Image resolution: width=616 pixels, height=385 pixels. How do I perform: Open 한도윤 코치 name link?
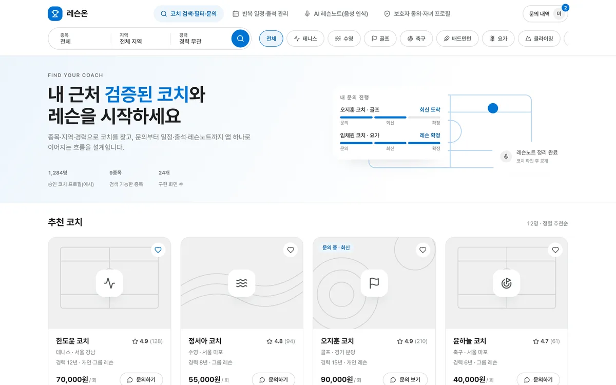[x=72, y=341]
